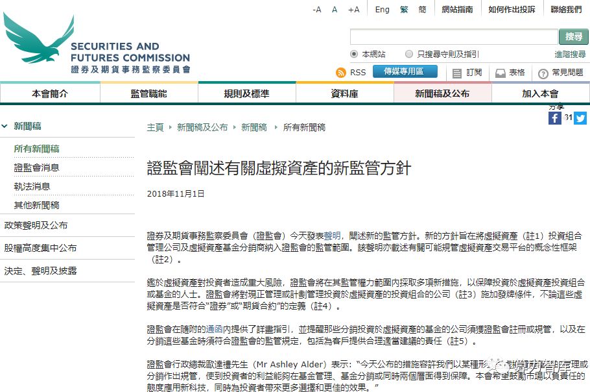Open the 監管職能 menu
Image resolution: width=590 pixels, height=392 pixels.
[x=149, y=93]
